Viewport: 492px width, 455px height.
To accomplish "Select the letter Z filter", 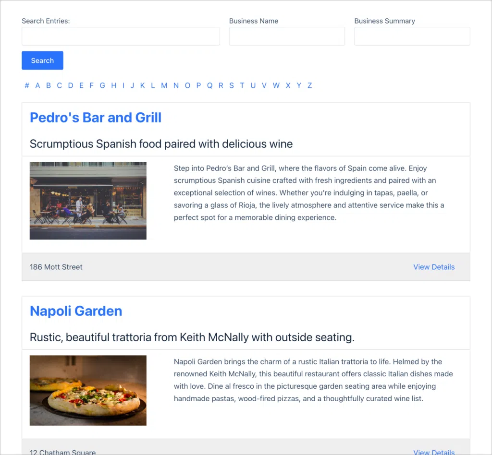I will coord(309,85).
